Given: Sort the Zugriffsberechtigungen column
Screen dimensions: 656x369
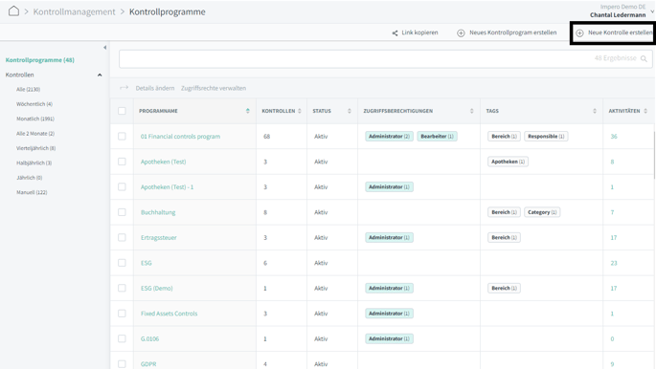Looking at the screenshot, I should (x=472, y=111).
